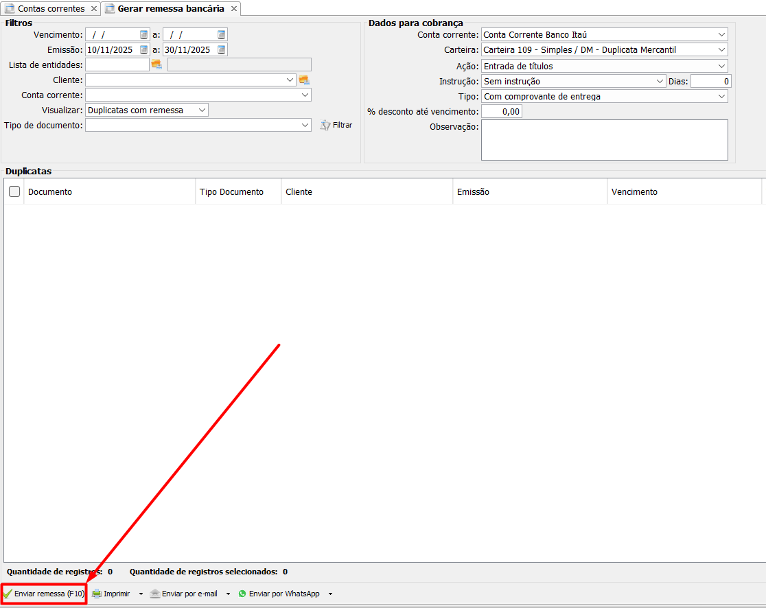Click the Imprimir button
The height and width of the screenshot is (608, 766).
point(111,594)
